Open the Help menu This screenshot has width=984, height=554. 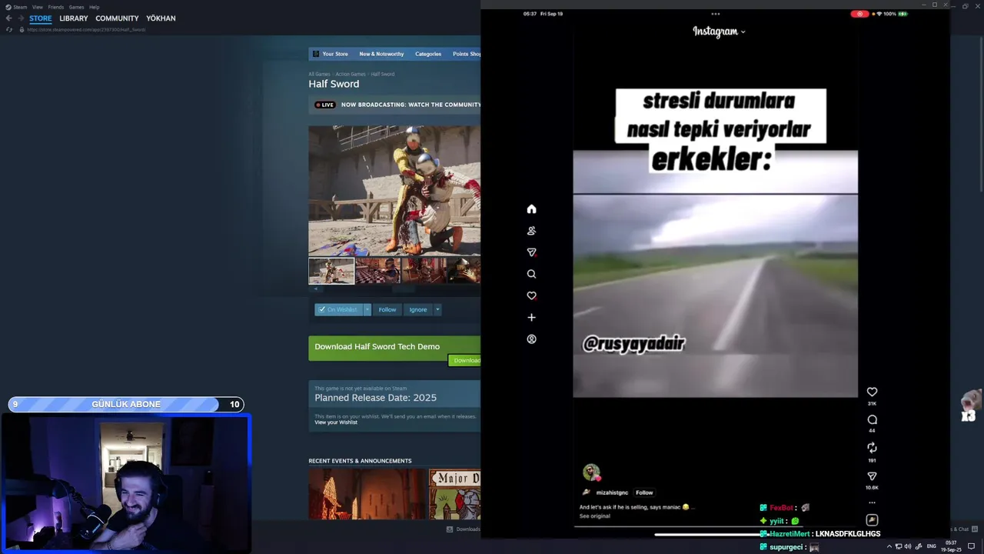tap(94, 7)
